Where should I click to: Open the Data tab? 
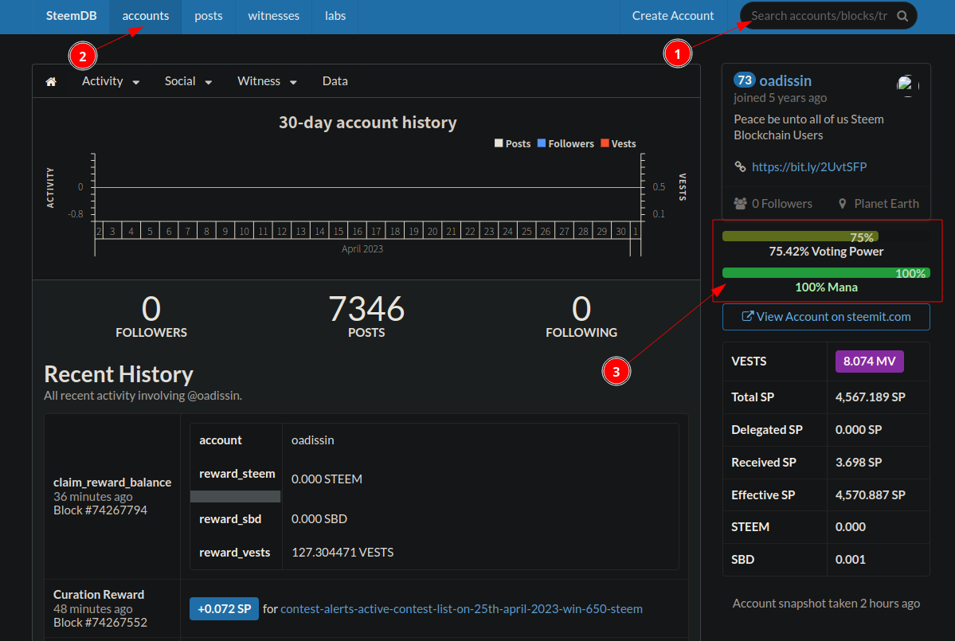(x=335, y=81)
